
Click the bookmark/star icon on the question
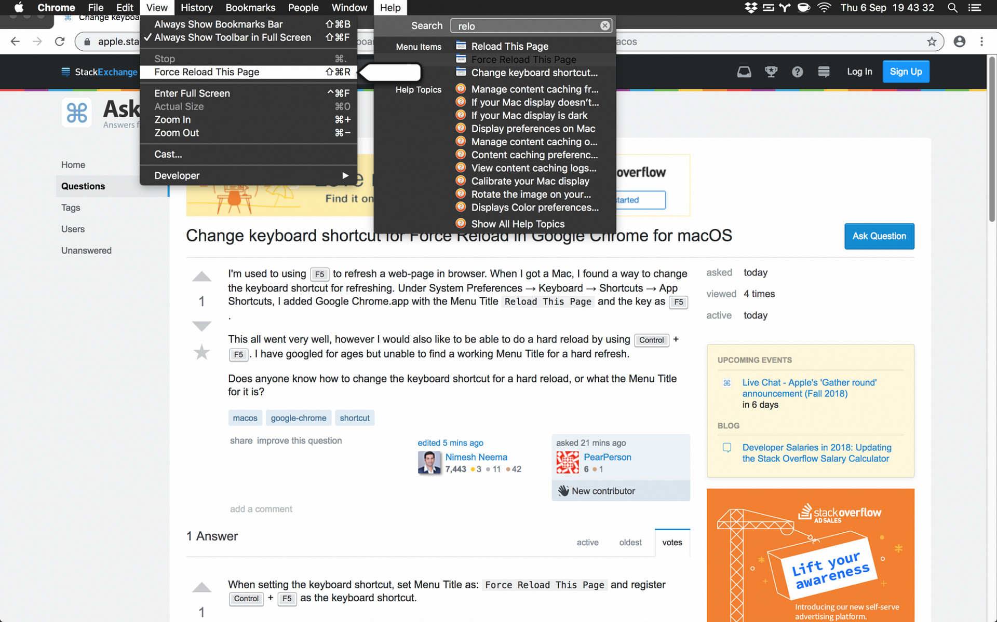coord(201,353)
